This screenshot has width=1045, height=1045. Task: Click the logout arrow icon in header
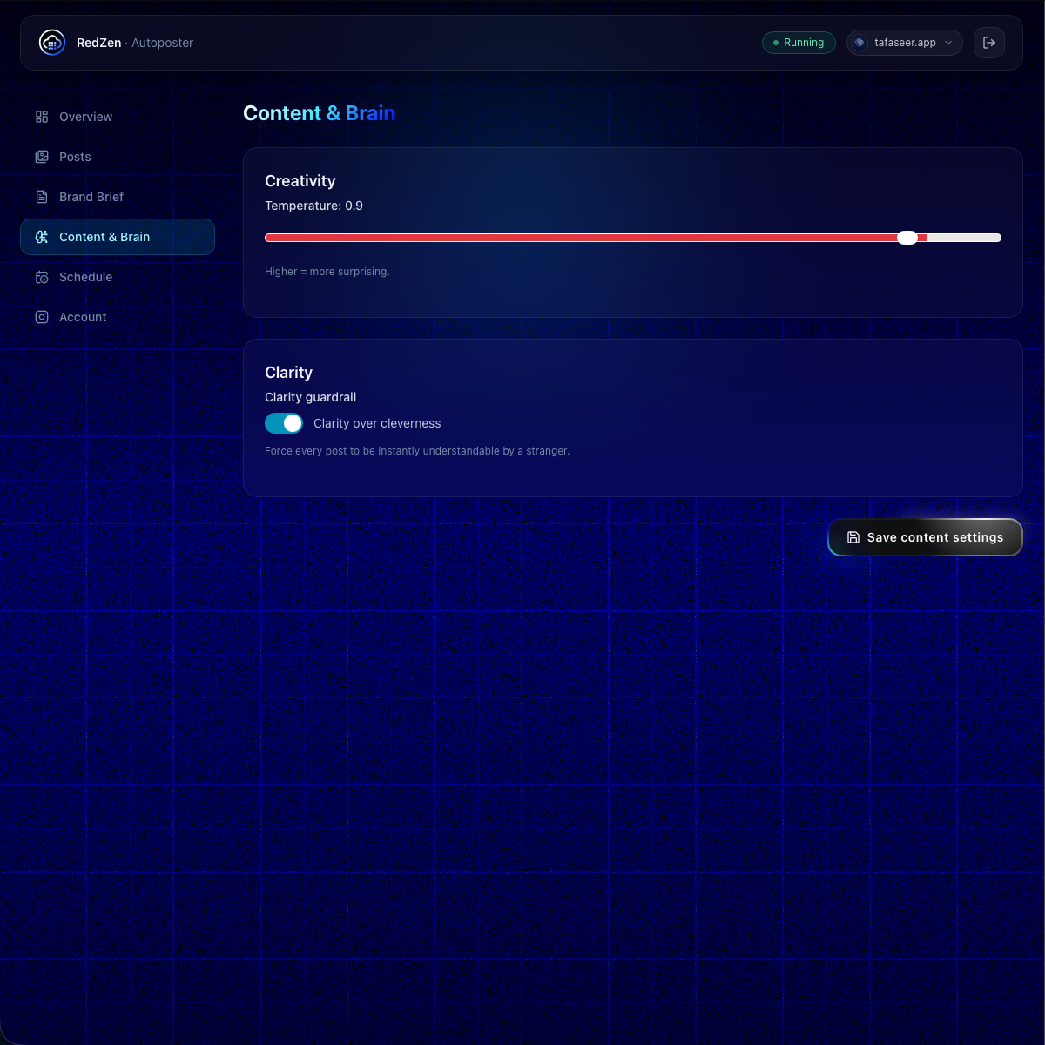point(989,43)
